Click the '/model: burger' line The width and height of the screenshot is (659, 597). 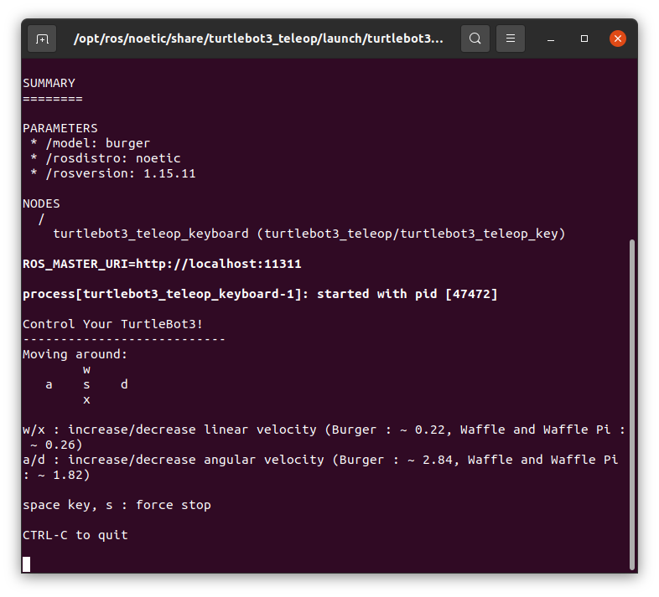click(x=90, y=143)
